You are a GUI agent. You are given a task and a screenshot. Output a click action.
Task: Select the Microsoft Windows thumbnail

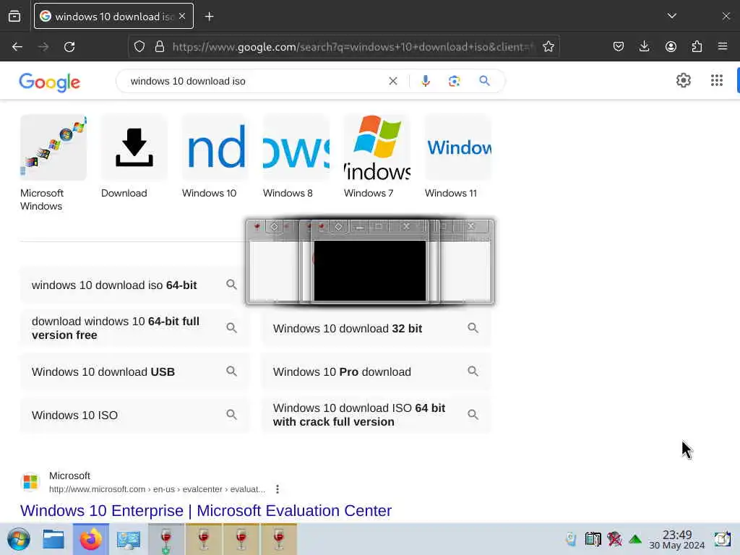click(53, 163)
